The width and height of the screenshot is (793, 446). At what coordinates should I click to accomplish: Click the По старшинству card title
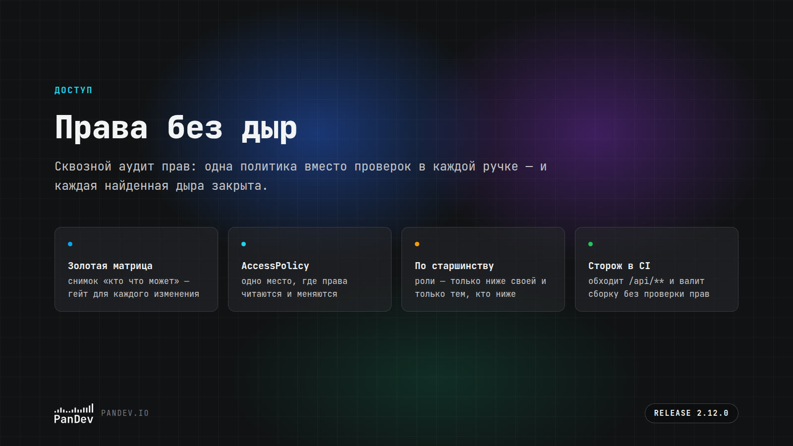coord(454,266)
